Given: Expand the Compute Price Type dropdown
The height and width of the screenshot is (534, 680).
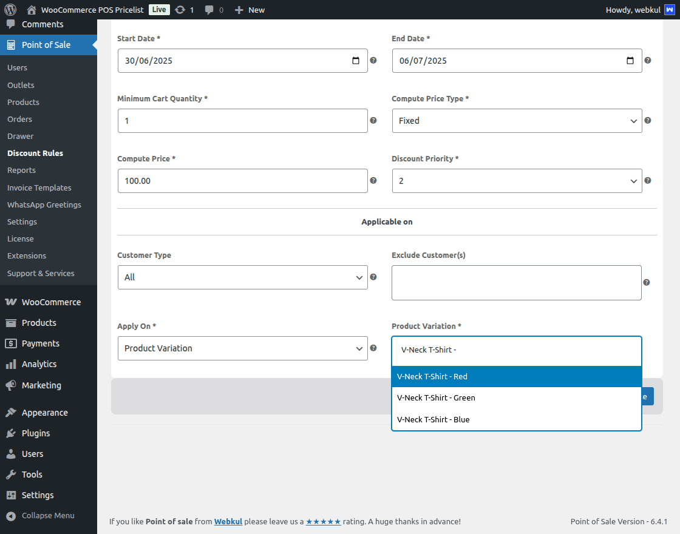Looking at the screenshot, I should [x=517, y=121].
